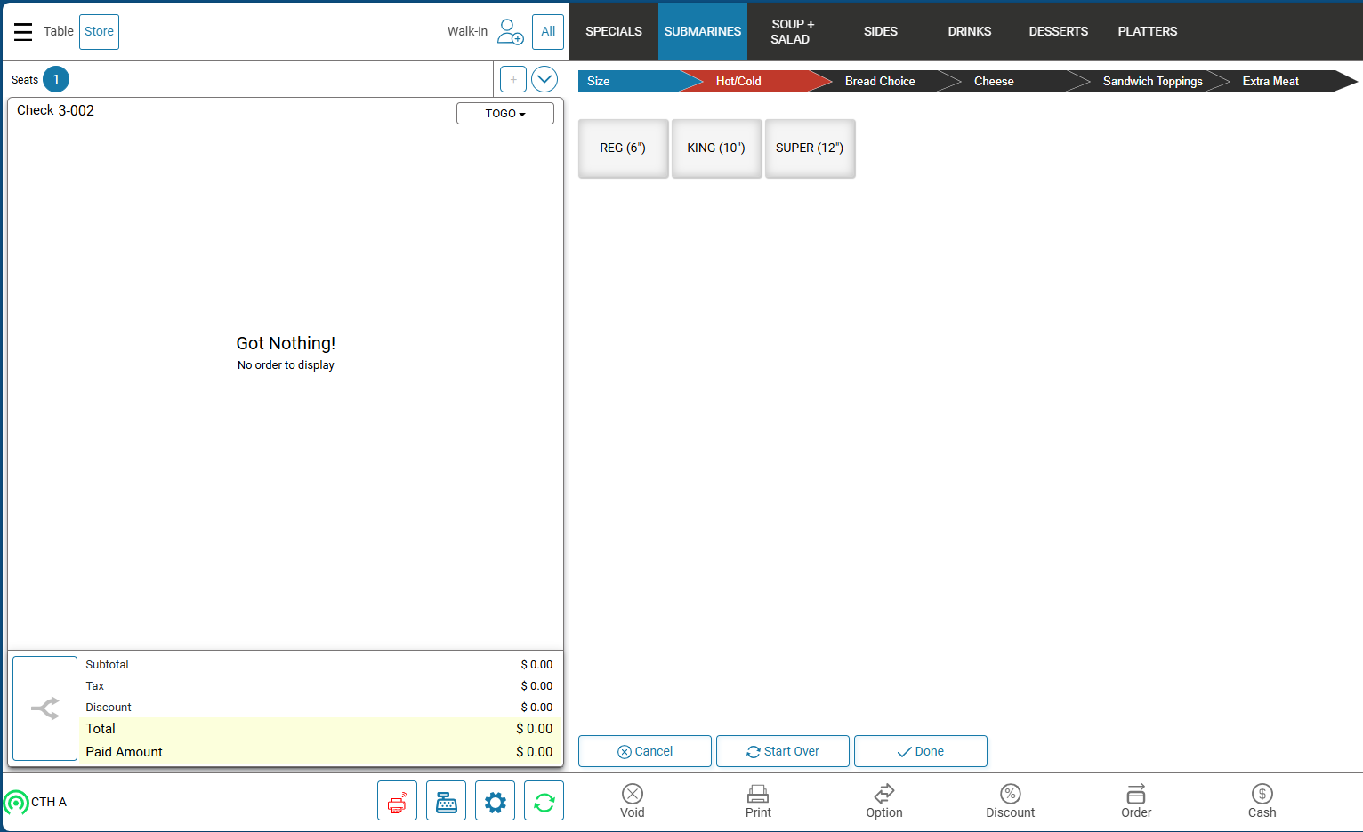Click the Walk-in customer label
Viewport: 1363px width, 832px height.
tap(467, 31)
